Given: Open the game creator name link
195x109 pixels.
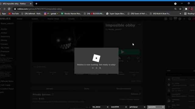Looking at the screenshot, I should point(115,30).
